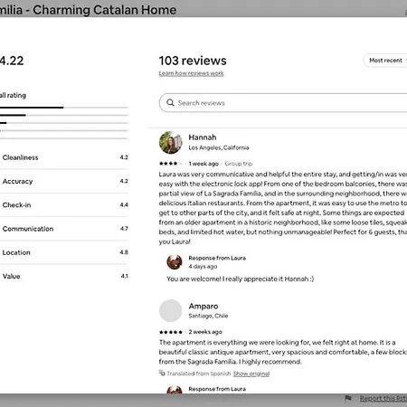Select the Communication rating row
Screen dimensions: 407x407
[64, 229]
